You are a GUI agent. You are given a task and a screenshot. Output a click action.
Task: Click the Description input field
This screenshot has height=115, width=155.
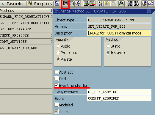(x=119, y=33)
